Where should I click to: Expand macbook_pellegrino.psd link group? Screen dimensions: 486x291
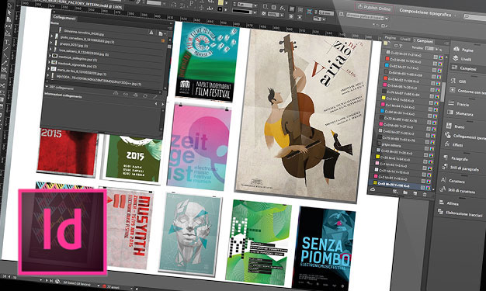coord(50,55)
